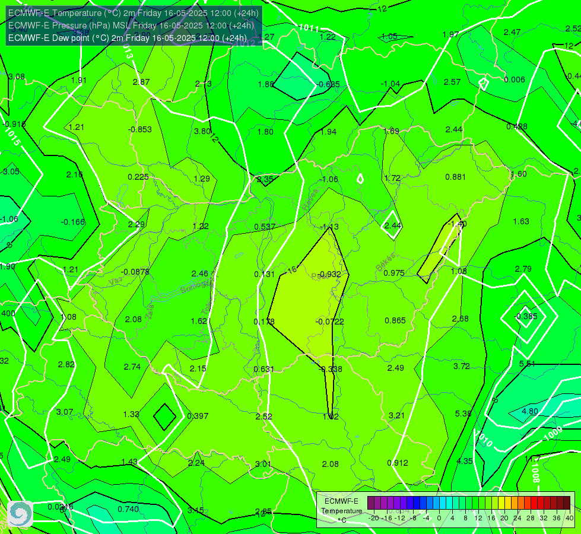Select the ECMWF-E Dew point 2m layer label
The height and width of the screenshot is (534, 581).
click(128, 38)
